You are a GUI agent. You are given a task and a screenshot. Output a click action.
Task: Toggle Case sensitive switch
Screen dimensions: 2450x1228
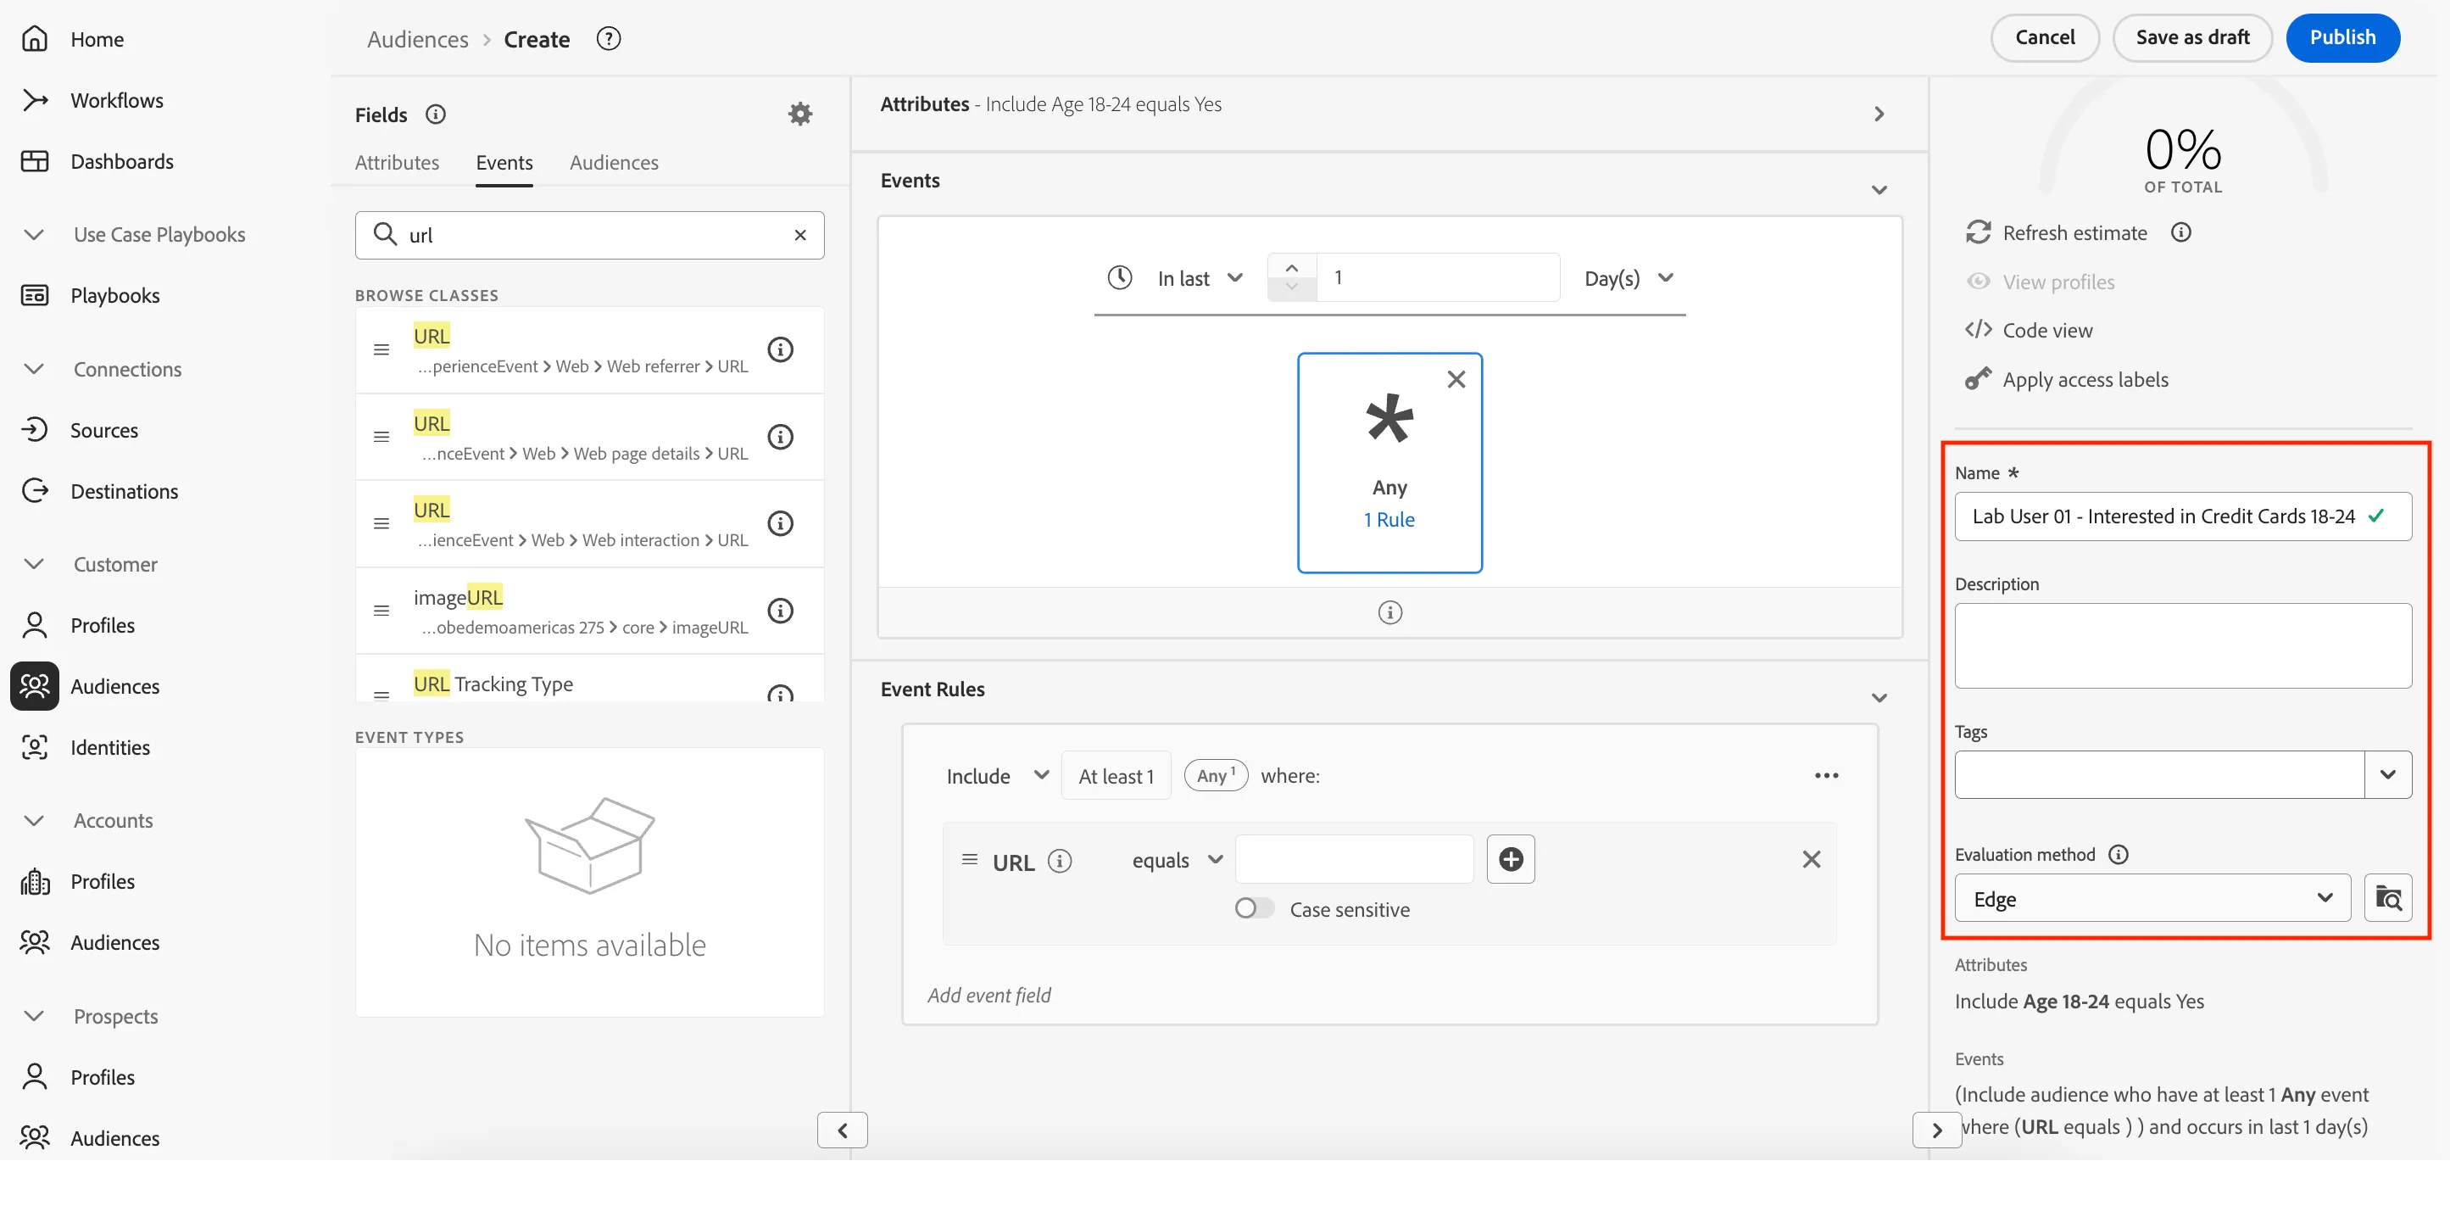click(x=1254, y=908)
